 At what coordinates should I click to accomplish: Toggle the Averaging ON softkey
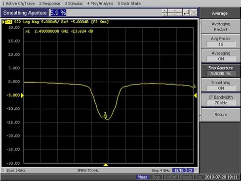coord(221,56)
